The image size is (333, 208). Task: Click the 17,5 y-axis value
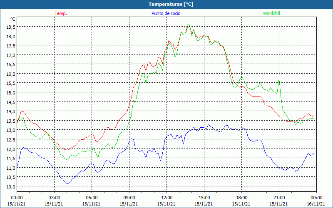coord(12,46)
